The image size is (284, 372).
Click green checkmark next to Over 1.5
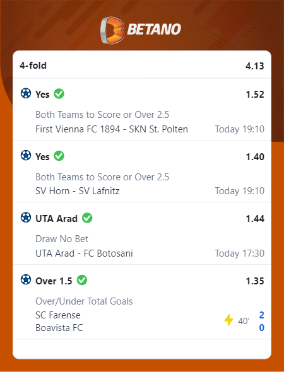(x=82, y=280)
